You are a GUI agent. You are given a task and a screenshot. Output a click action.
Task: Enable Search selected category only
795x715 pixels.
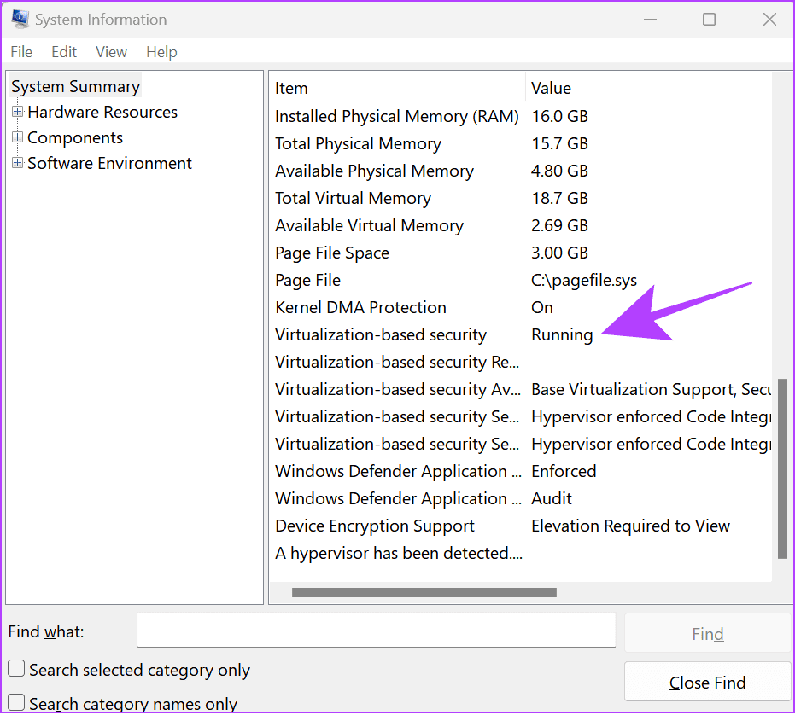15,669
